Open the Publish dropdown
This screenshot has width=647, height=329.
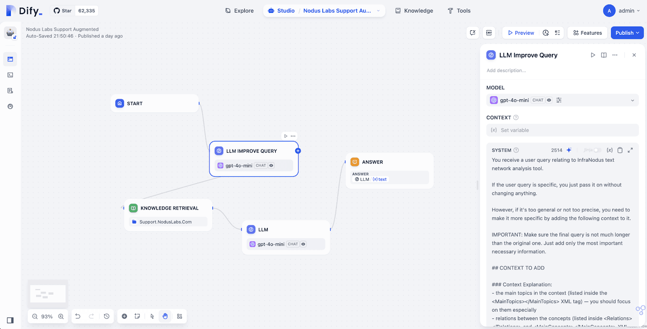627,33
